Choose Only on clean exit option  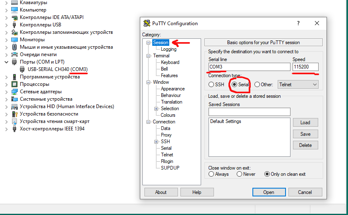pyautogui.click(x=267, y=174)
